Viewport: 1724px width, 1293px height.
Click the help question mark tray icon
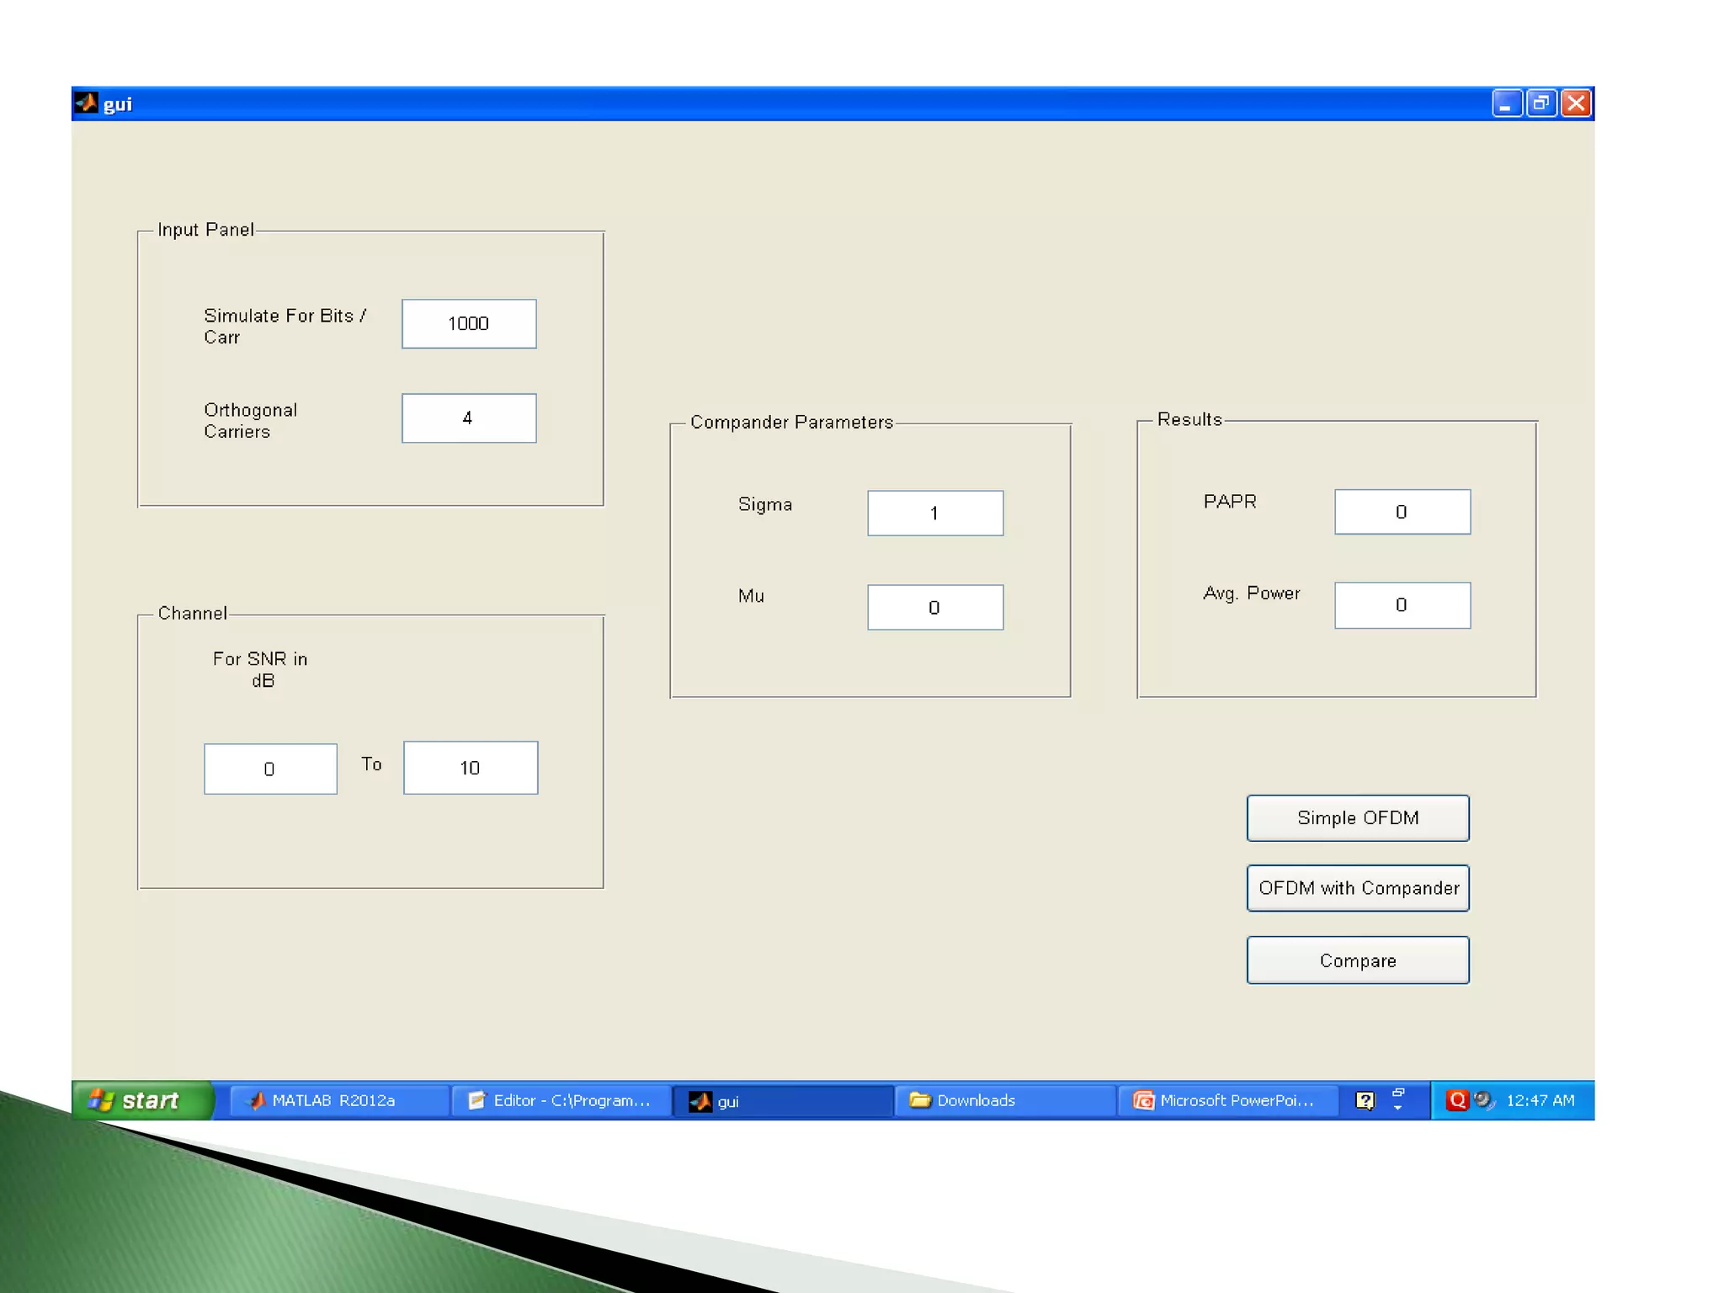1365,1100
